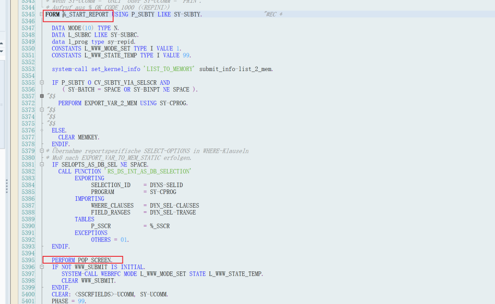
Task: Click line number 5346
Action: click(x=28, y=21)
